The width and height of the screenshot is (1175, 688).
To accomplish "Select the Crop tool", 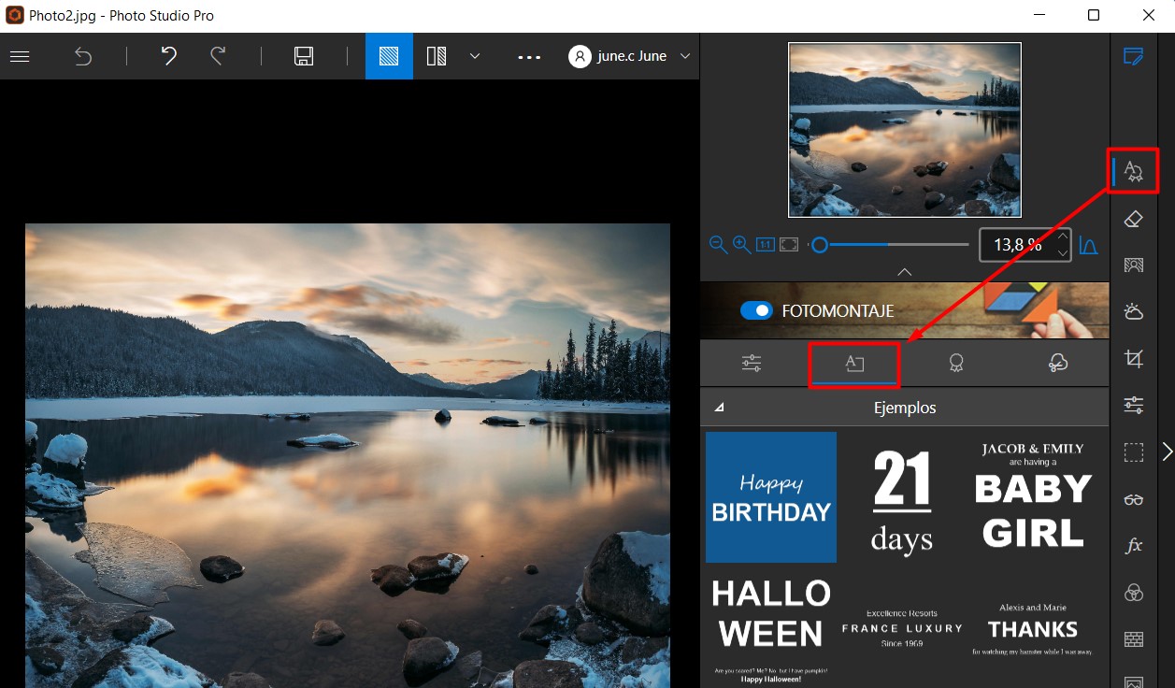I will tap(1133, 359).
